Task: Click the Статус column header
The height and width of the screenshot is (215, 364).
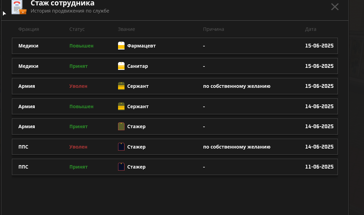Action: pyautogui.click(x=77, y=29)
